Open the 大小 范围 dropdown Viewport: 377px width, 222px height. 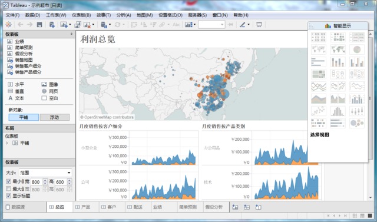pos(45,173)
